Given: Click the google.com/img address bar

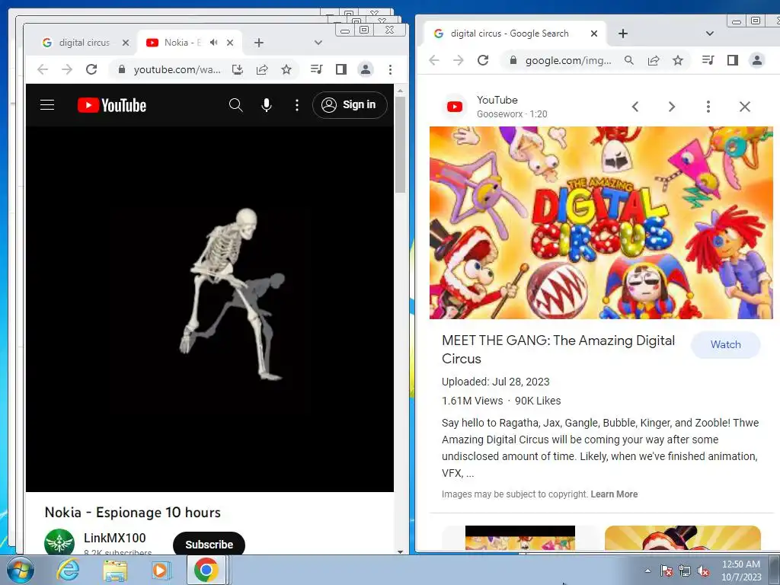Looking at the screenshot, I should coord(568,60).
